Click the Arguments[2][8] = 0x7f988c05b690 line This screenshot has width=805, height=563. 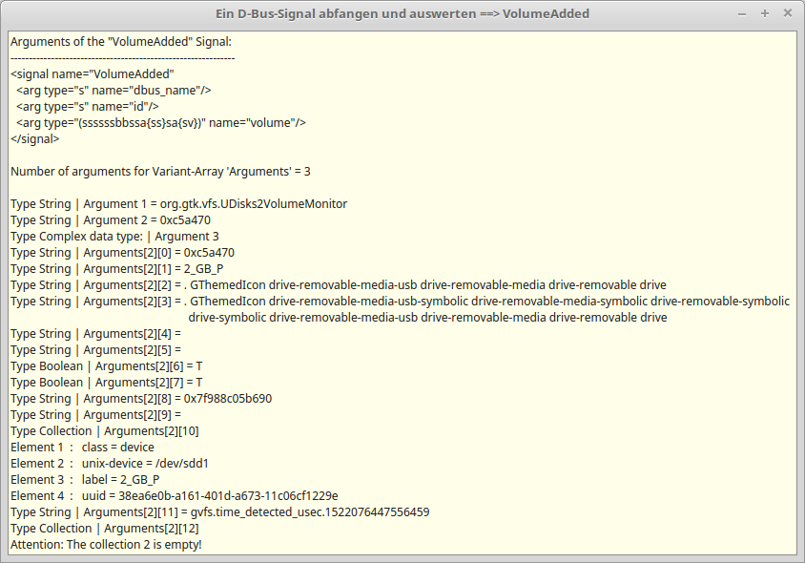[140, 399]
